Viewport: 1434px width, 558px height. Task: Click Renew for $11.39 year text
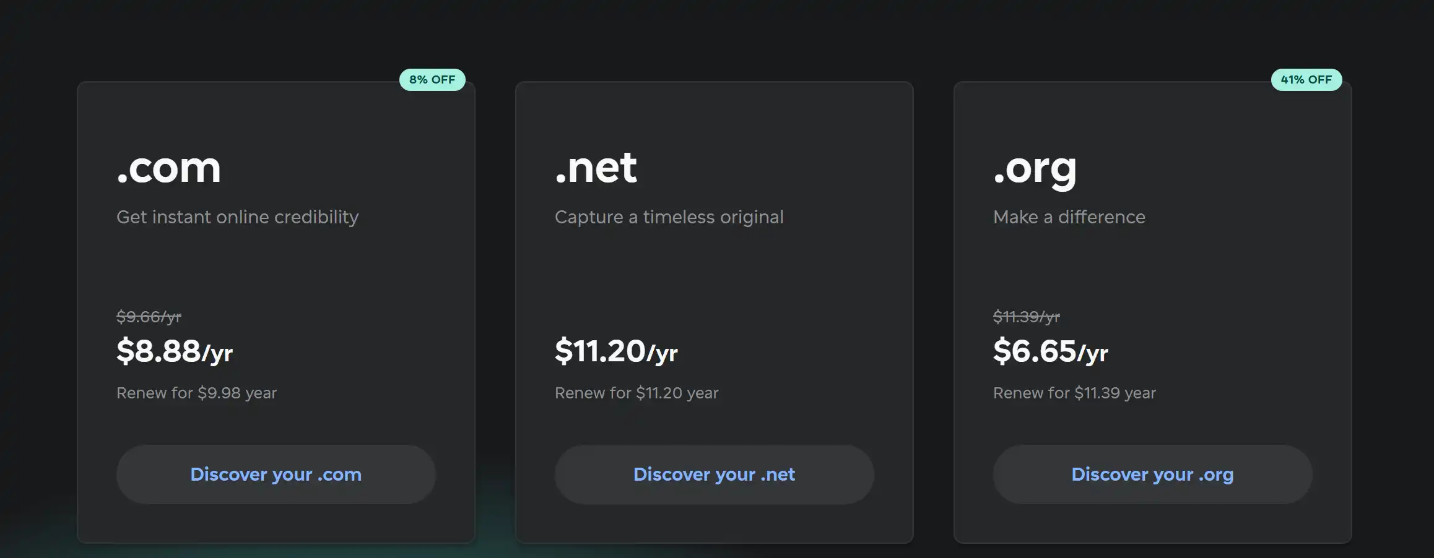1074,393
